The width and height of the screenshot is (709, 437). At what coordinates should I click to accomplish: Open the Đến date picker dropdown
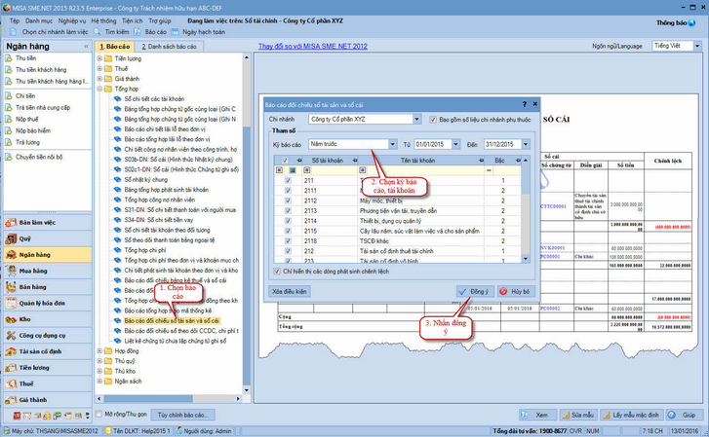pyautogui.click(x=526, y=144)
